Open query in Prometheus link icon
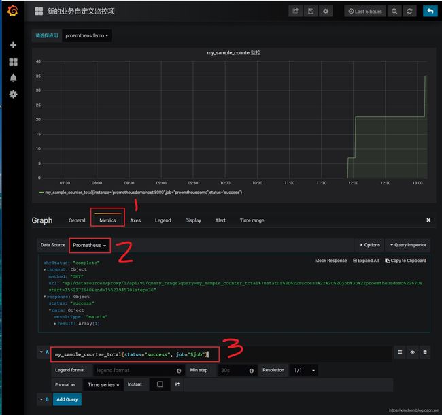Screen dimensions: 442x415 click(177, 384)
